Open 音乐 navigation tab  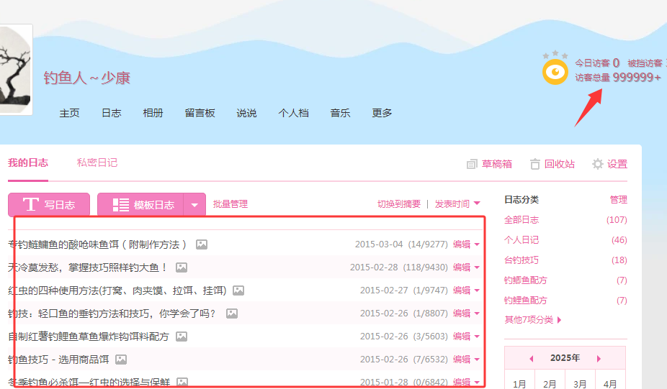coord(340,113)
